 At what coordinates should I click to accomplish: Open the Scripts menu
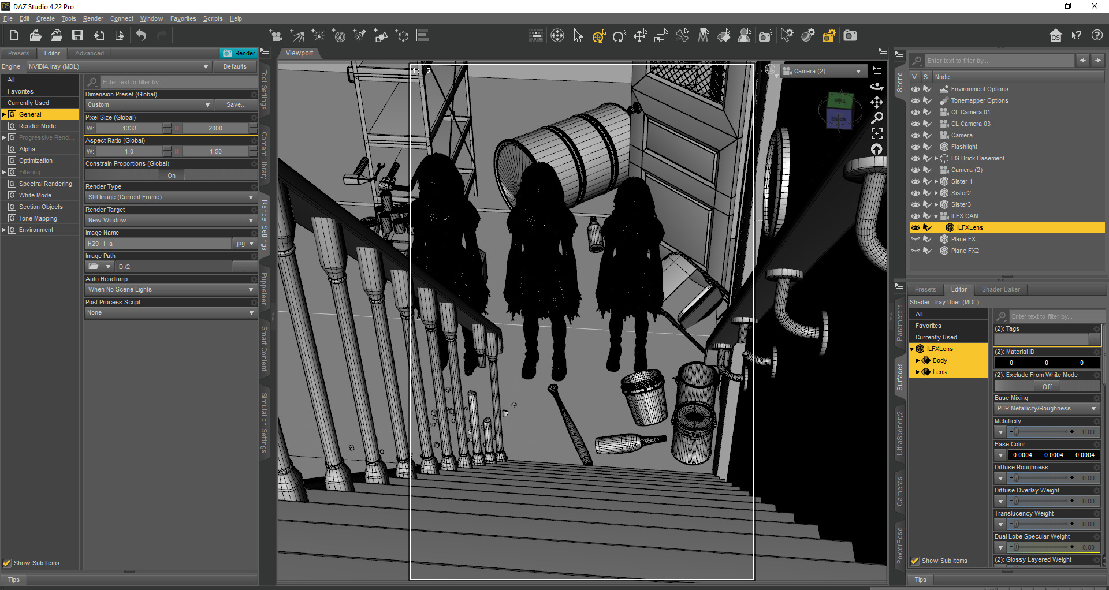(213, 18)
